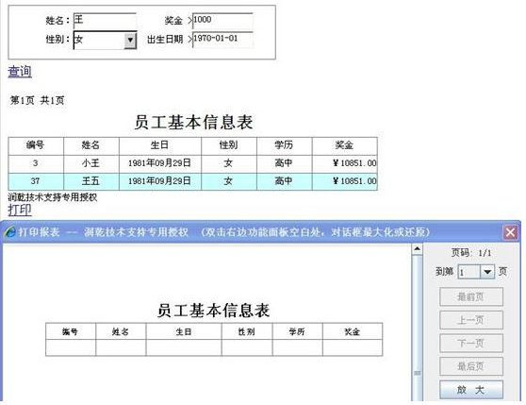The height and width of the screenshot is (405, 526).
Task: Click the 奖金 column header in the table
Action: coord(344,145)
